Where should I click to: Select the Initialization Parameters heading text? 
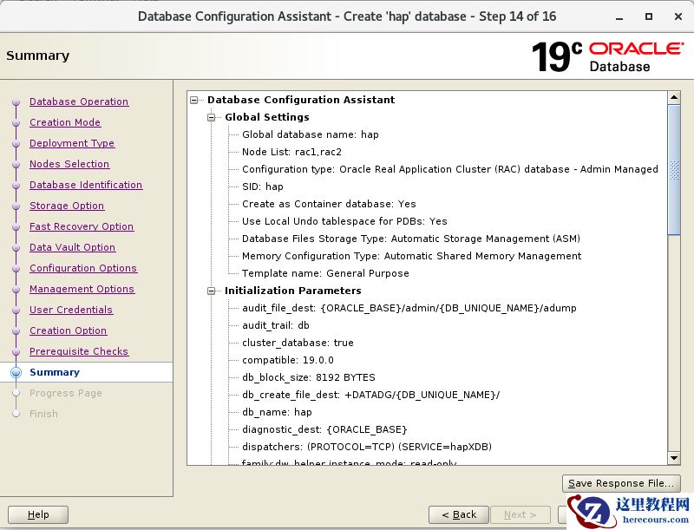click(x=292, y=291)
